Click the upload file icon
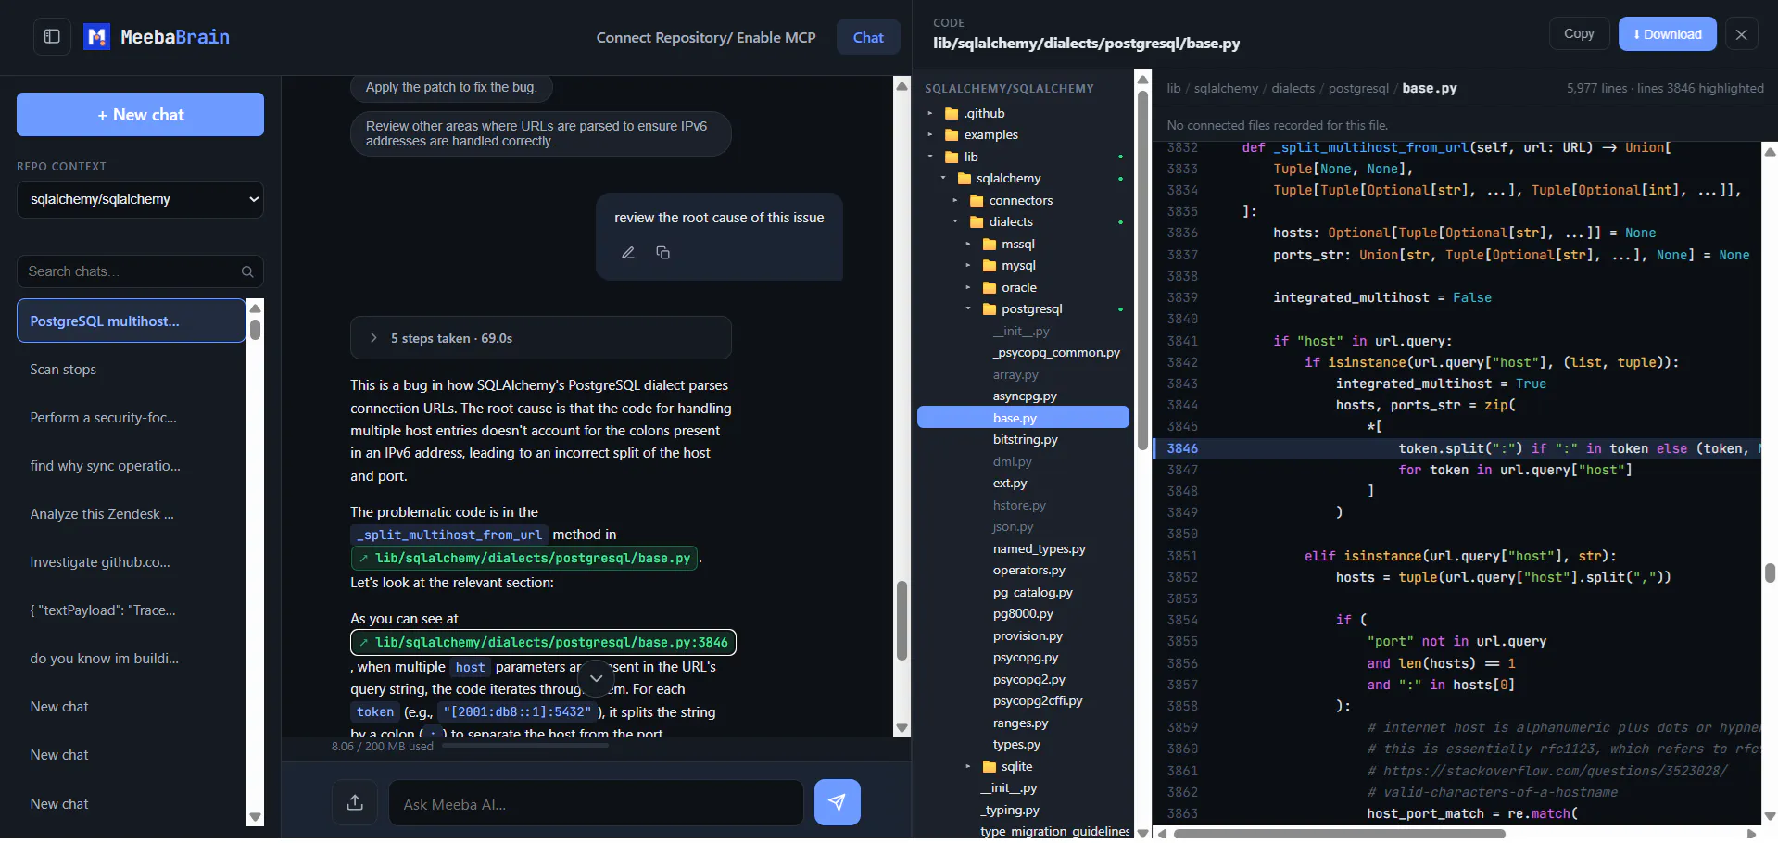 (x=355, y=802)
